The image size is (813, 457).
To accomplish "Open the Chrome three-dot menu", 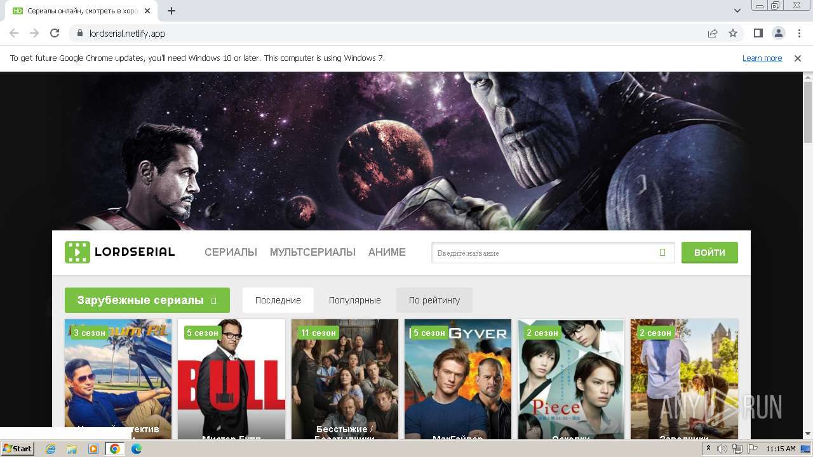I will 799,33.
